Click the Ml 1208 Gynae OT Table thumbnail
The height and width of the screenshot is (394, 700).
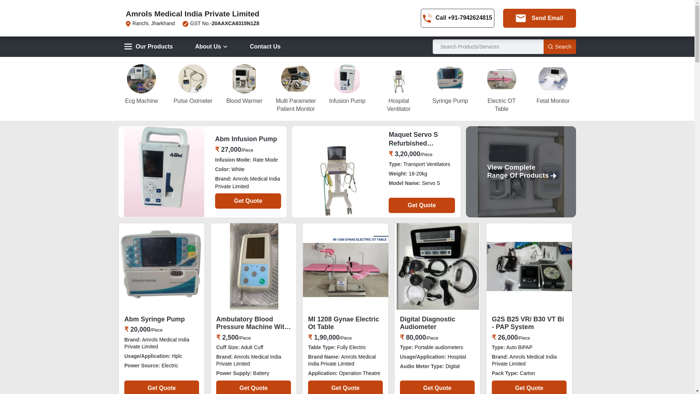coord(345,267)
